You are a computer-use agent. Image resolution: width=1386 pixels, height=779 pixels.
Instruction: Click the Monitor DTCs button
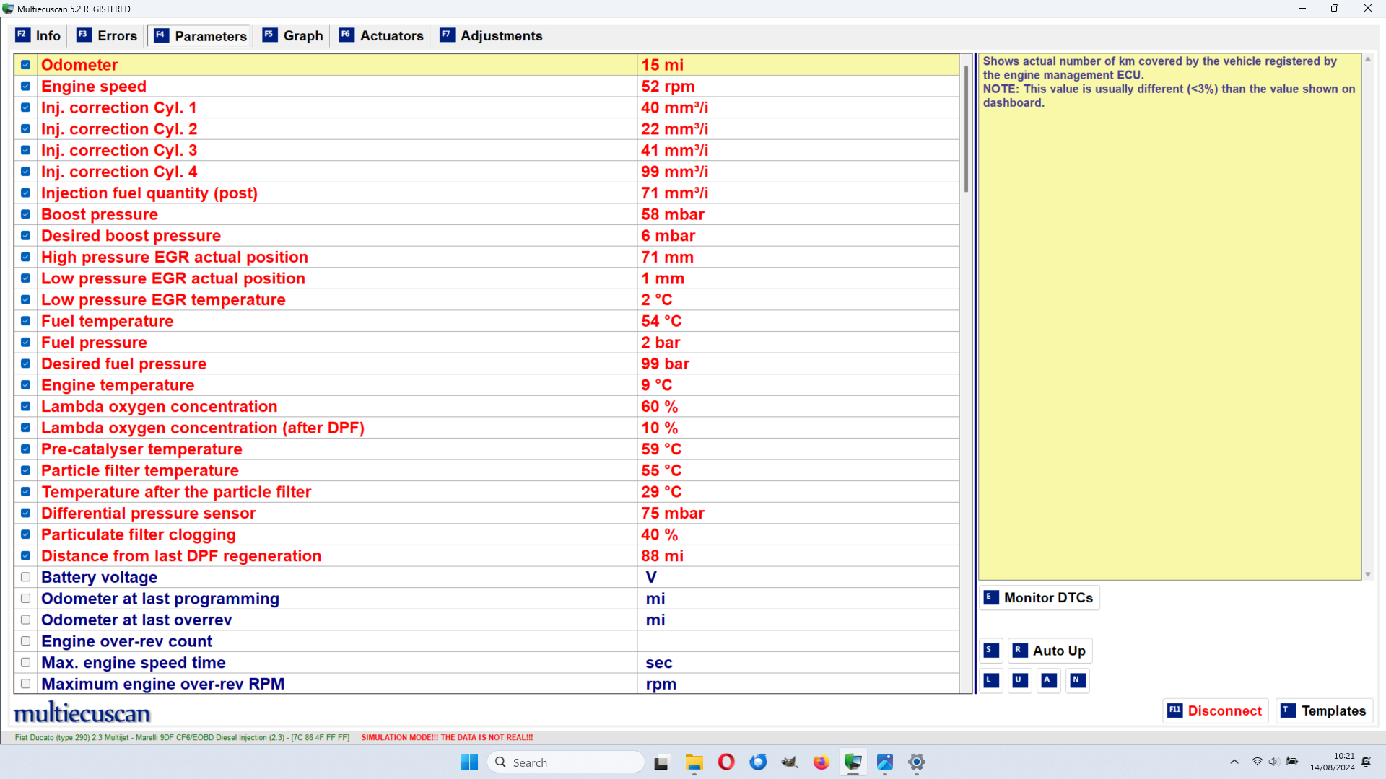point(1039,598)
